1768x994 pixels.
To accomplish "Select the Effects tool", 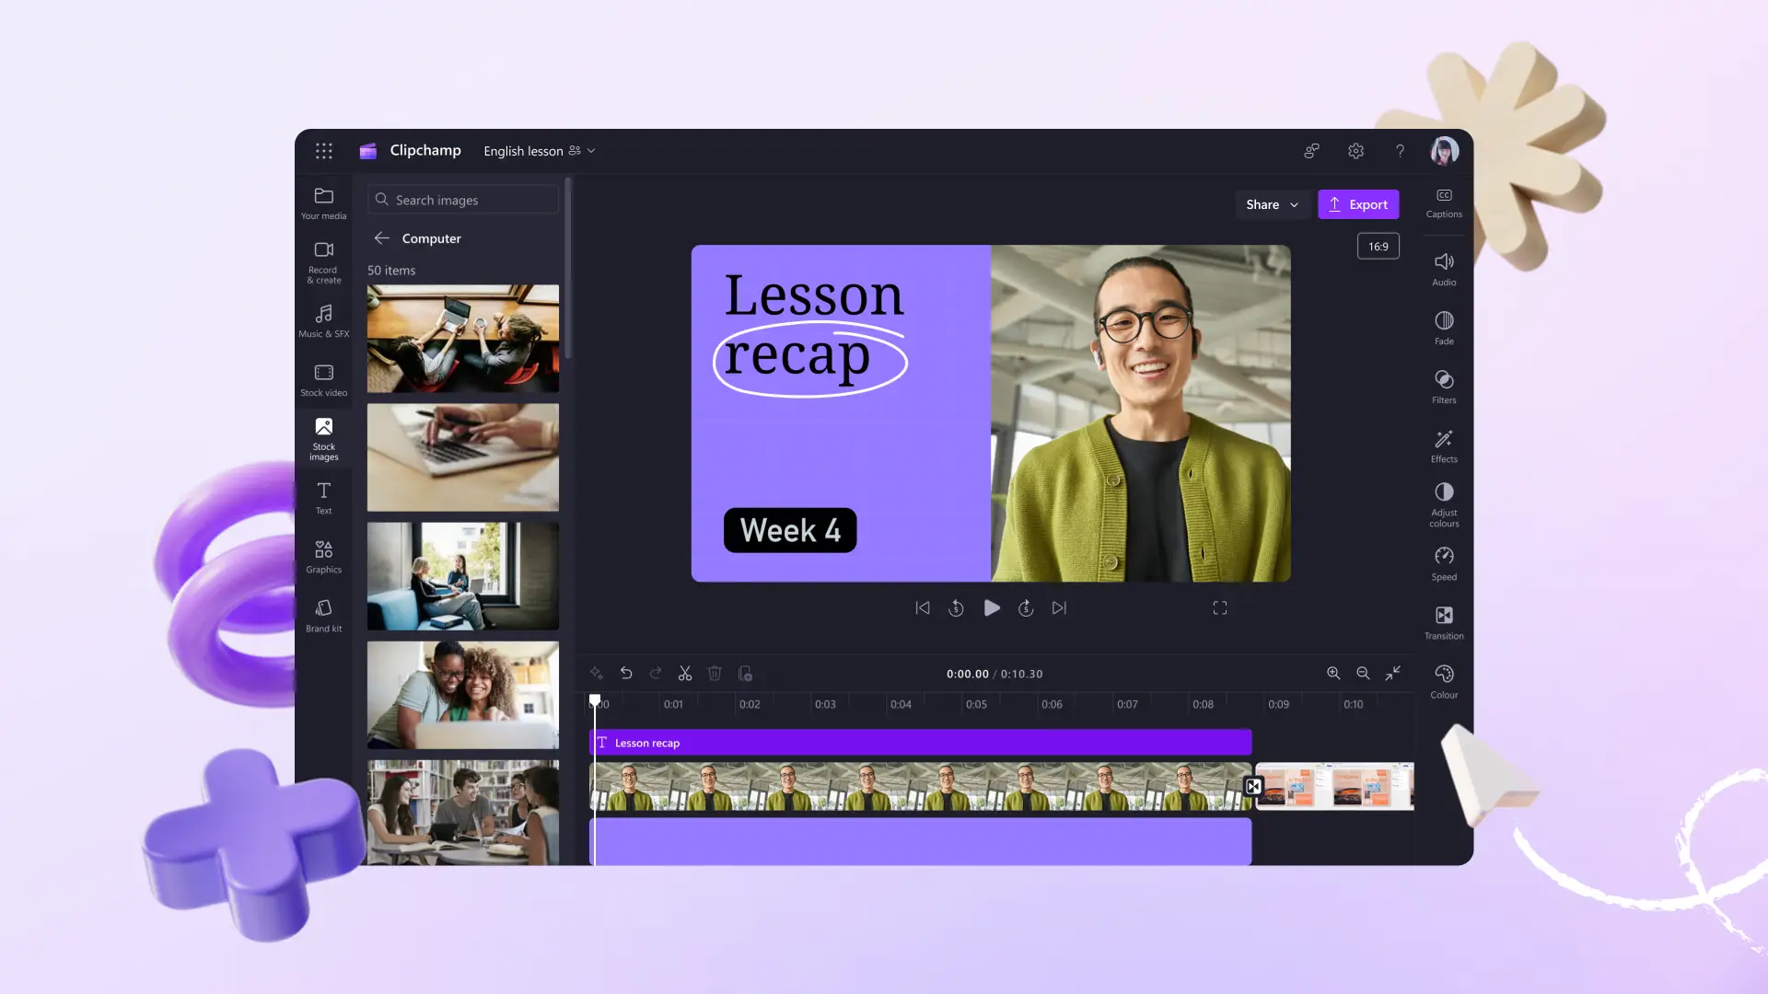I will point(1444,445).
